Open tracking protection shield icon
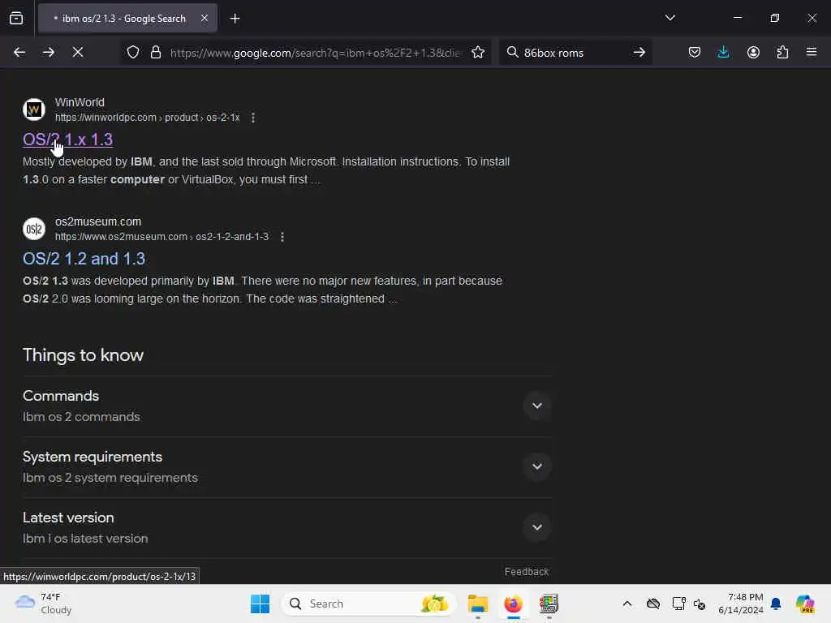Viewport: 831px width, 623px height. pyautogui.click(x=133, y=52)
